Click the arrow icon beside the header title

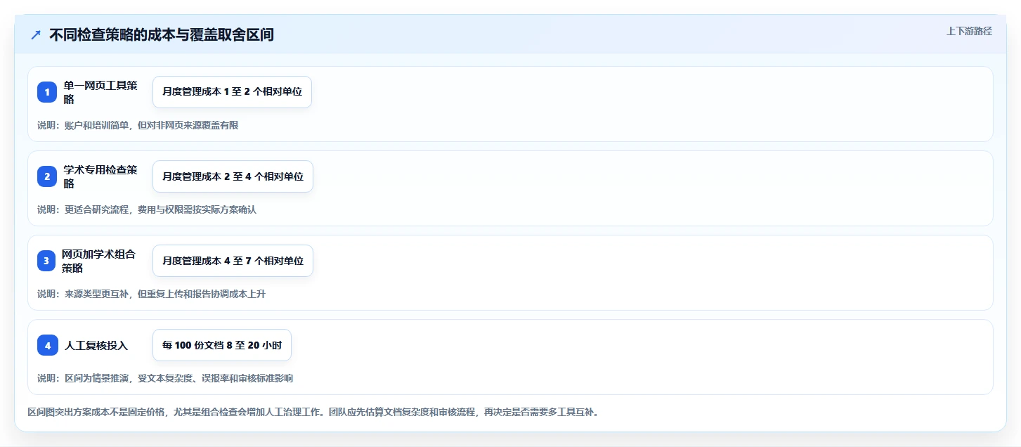[36, 35]
